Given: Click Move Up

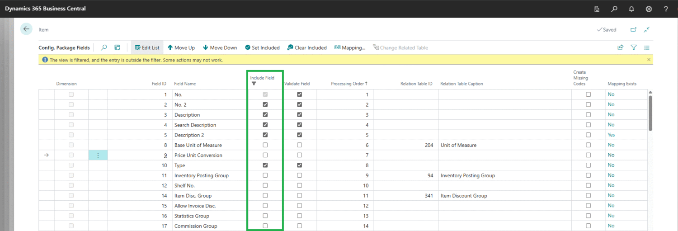Looking at the screenshot, I should click(x=181, y=47).
